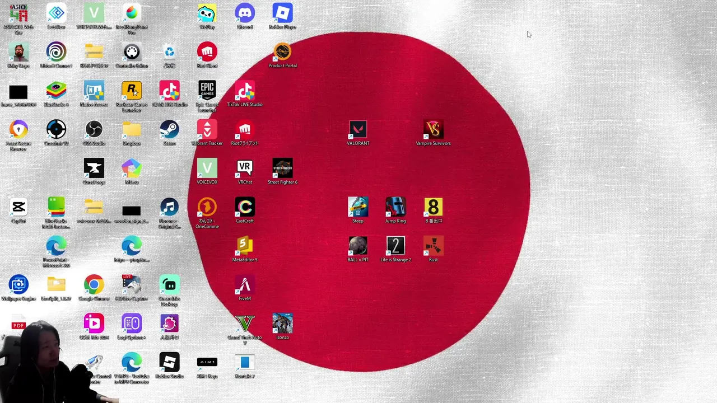Image resolution: width=717 pixels, height=403 pixels.
Task: Open CurseForge
Action: 94,168
